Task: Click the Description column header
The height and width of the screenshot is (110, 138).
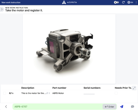Action: (x=28, y=88)
